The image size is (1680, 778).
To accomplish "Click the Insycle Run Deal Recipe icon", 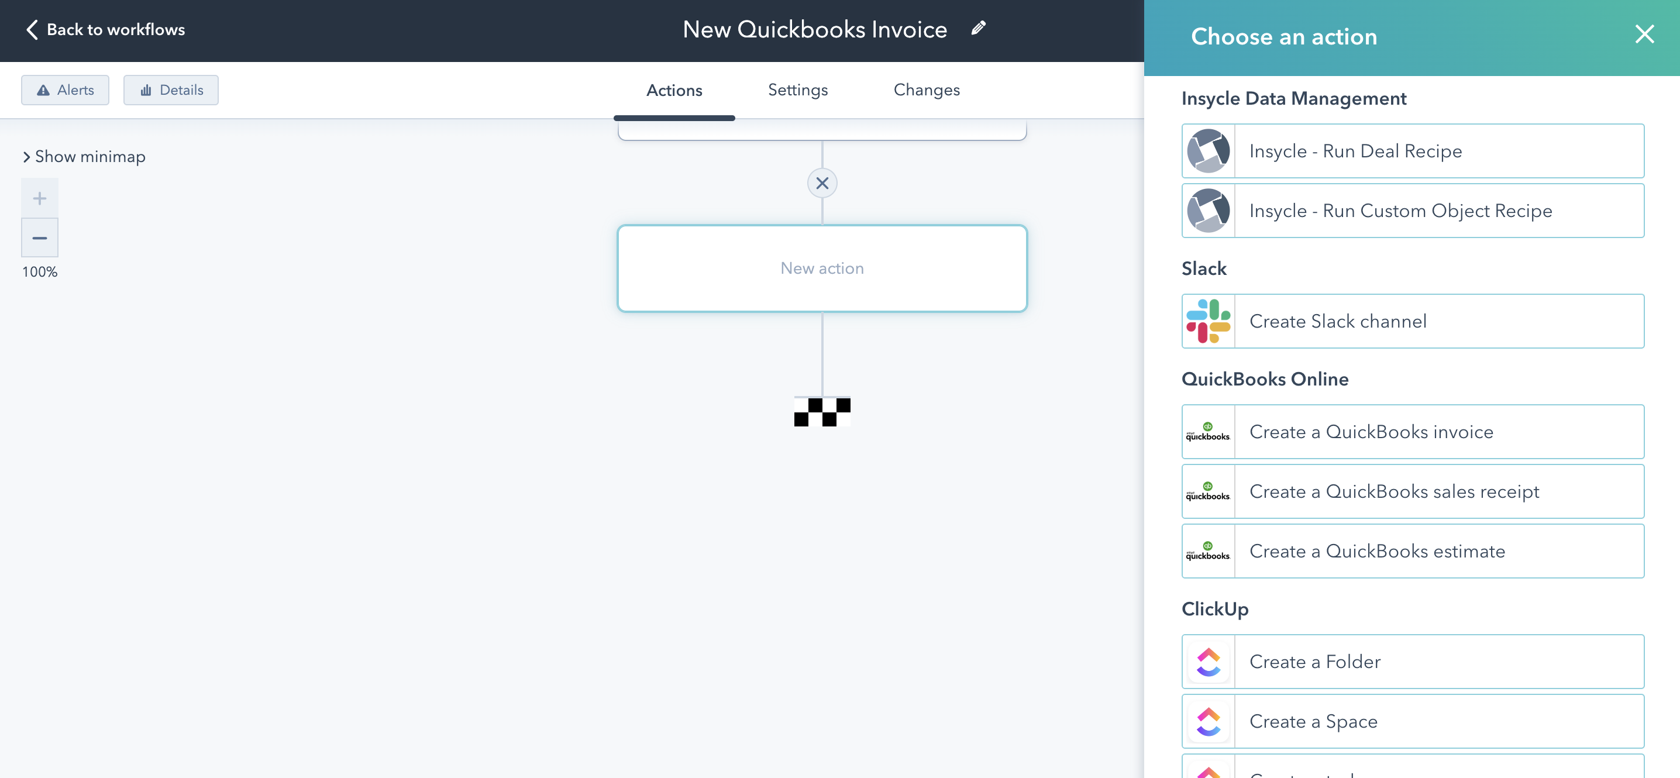I will [x=1207, y=150].
